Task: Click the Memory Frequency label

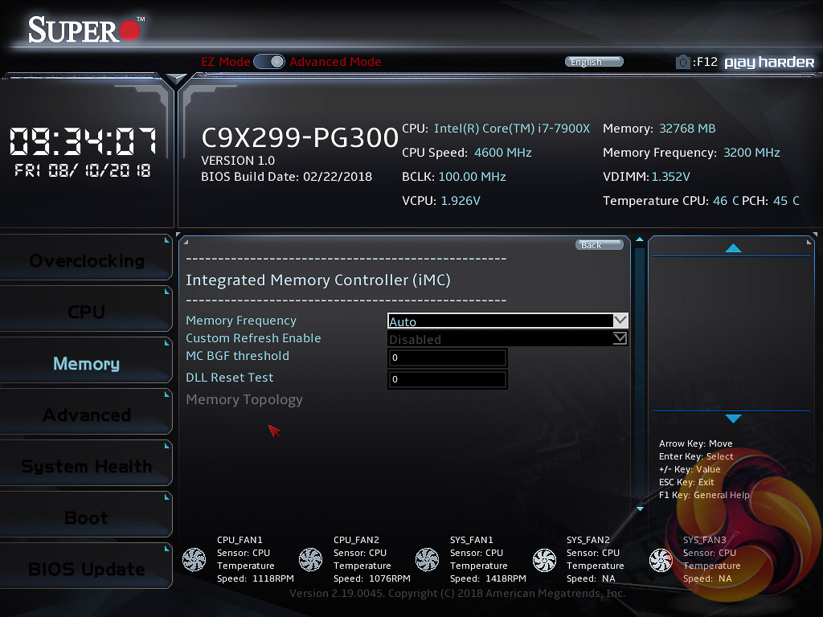Action: coord(241,321)
